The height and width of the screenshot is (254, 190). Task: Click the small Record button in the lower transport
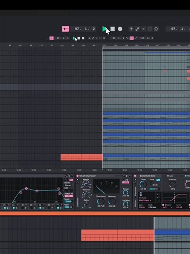(x=83, y=38)
